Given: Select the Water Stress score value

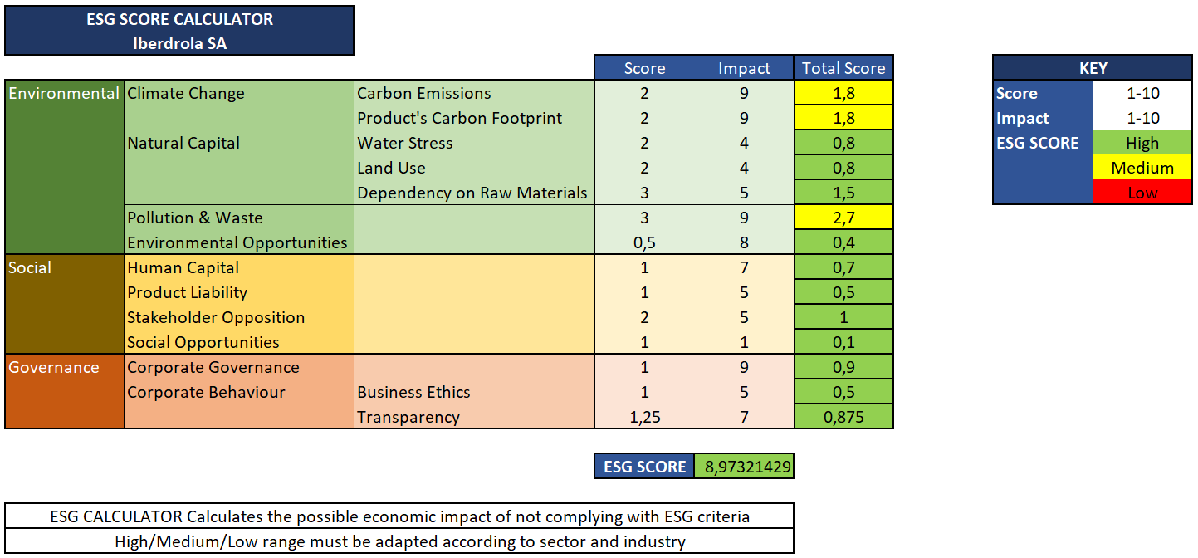Looking at the screenshot, I should (644, 143).
